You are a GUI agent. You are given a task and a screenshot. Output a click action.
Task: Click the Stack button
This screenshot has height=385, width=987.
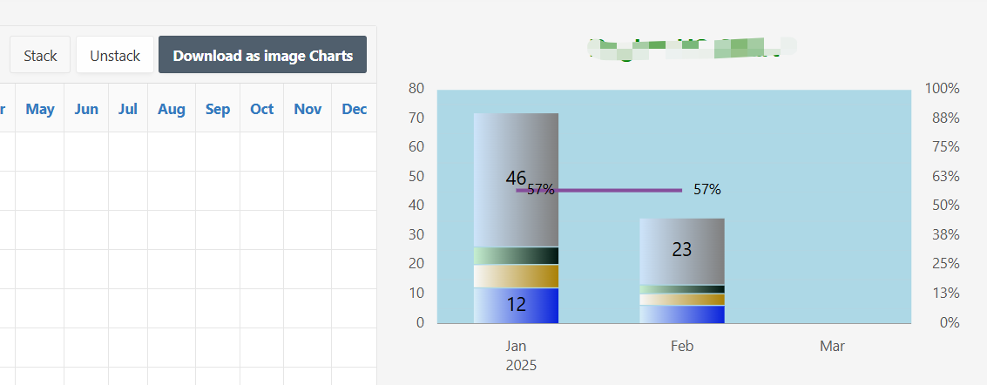pyautogui.click(x=40, y=55)
